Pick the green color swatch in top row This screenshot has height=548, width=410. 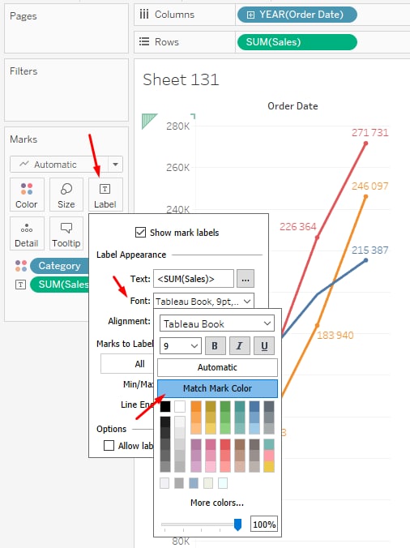tap(225, 406)
